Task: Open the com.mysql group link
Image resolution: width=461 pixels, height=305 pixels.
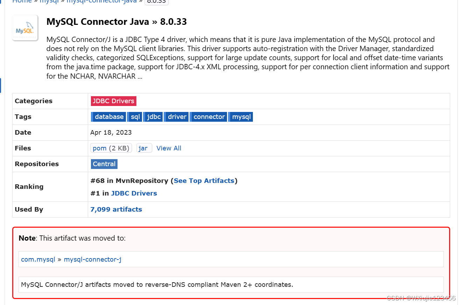Action: coord(38,260)
